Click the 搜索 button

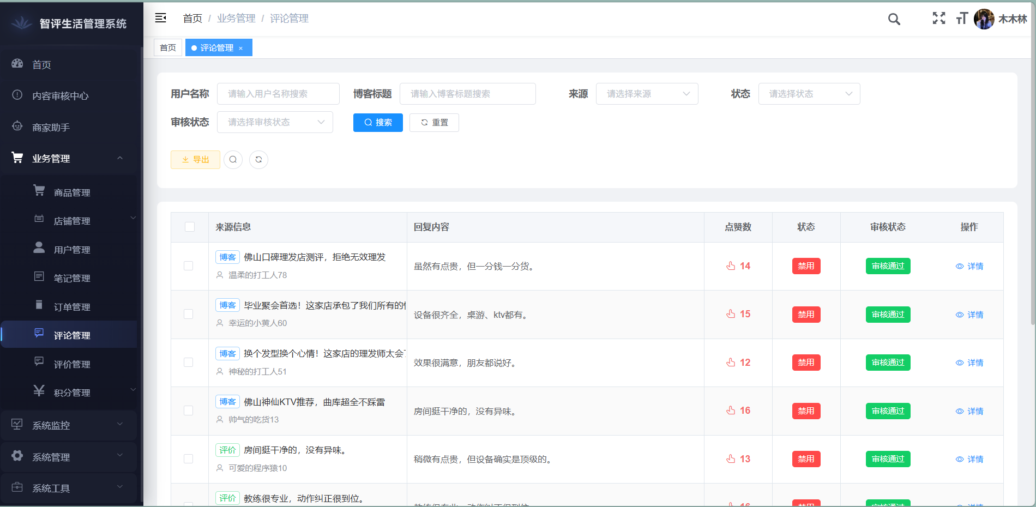pyautogui.click(x=378, y=122)
